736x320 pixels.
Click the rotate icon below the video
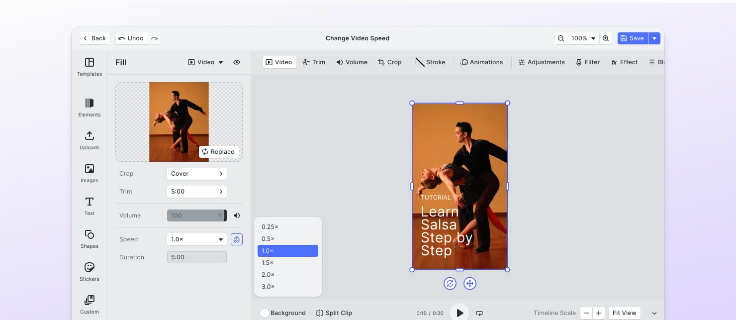click(x=450, y=284)
